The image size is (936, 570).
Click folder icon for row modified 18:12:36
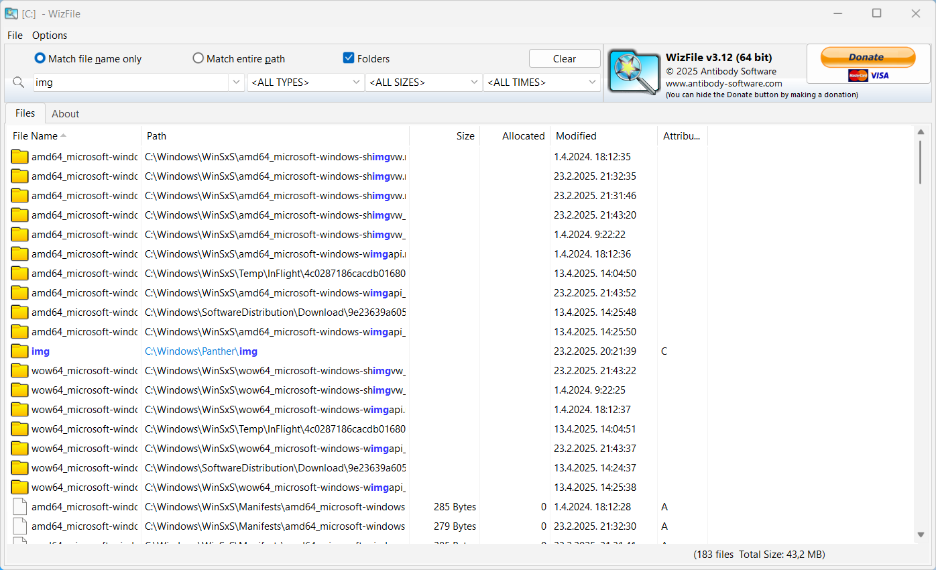click(x=20, y=254)
